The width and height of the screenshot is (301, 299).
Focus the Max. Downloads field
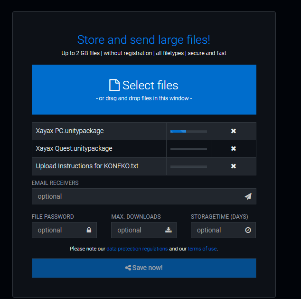click(144, 230)
